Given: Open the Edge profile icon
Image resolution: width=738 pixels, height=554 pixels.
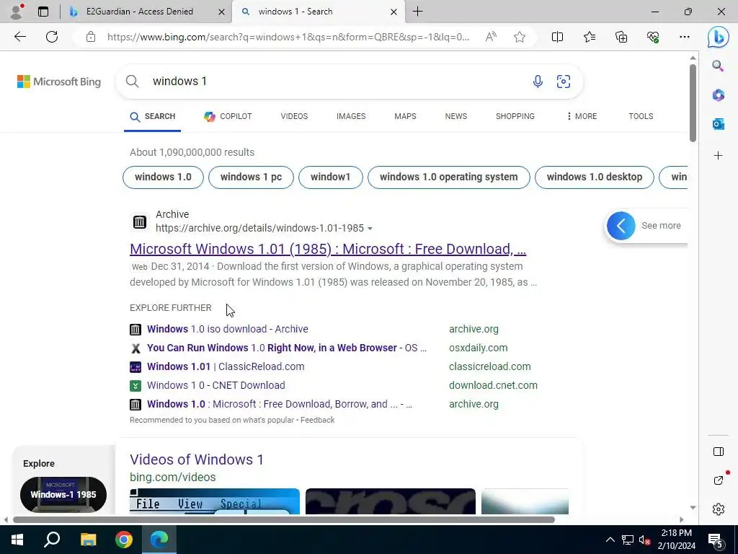Looking at the screenshot, I should click(x=17, y=12).
